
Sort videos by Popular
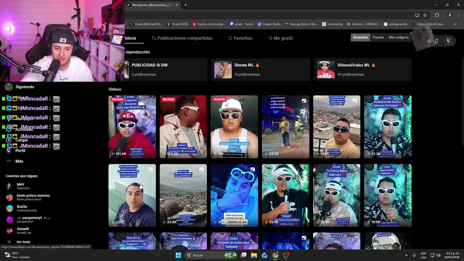point(378,37)
